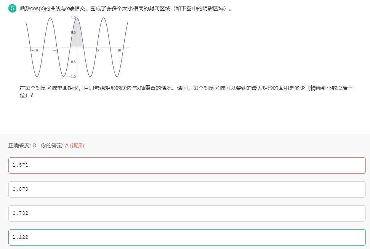Click the -1.0 label on the y-axis
The image size is (370, 249).
(x=72, y=77)
